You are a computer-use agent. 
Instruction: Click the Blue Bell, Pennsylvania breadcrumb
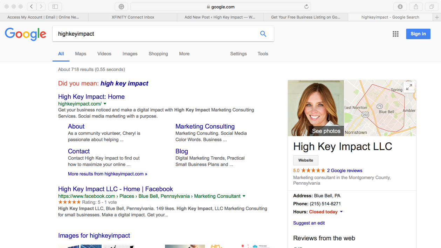pyautogui.click(x=164, y=196)
